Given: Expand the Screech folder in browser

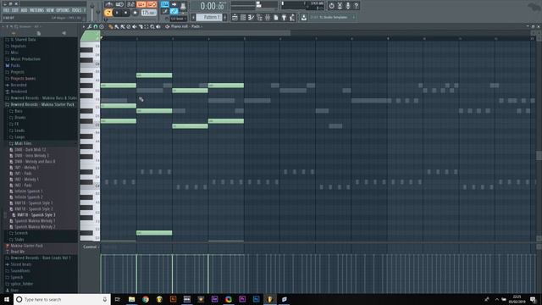Looking at the screenshot, I should tap(20, 233).
